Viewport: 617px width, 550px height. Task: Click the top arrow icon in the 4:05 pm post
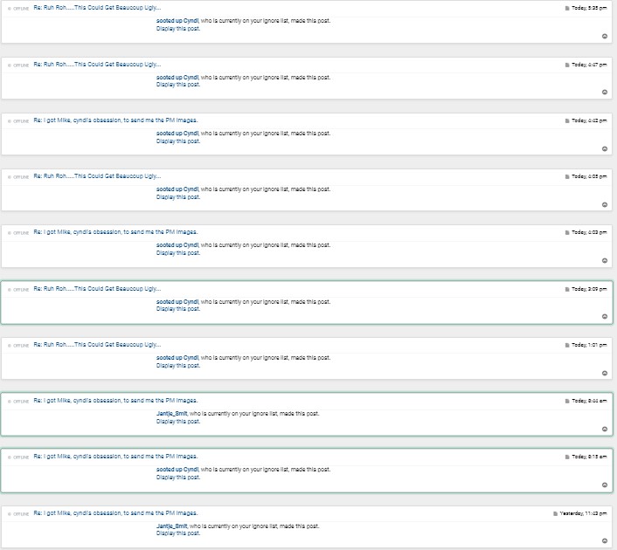pyautogui.click(x=605, y=204)
